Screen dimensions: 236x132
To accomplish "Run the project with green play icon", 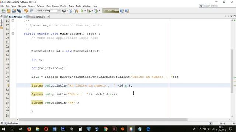I will click(x=82, y=11).
